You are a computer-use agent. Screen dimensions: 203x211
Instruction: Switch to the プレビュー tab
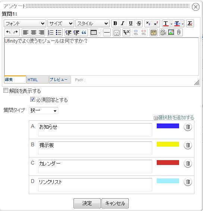tap(60, 80)
